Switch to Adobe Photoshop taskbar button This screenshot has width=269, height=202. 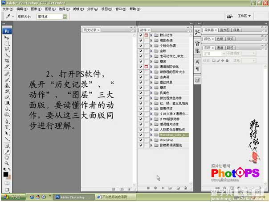coord(73,197)
